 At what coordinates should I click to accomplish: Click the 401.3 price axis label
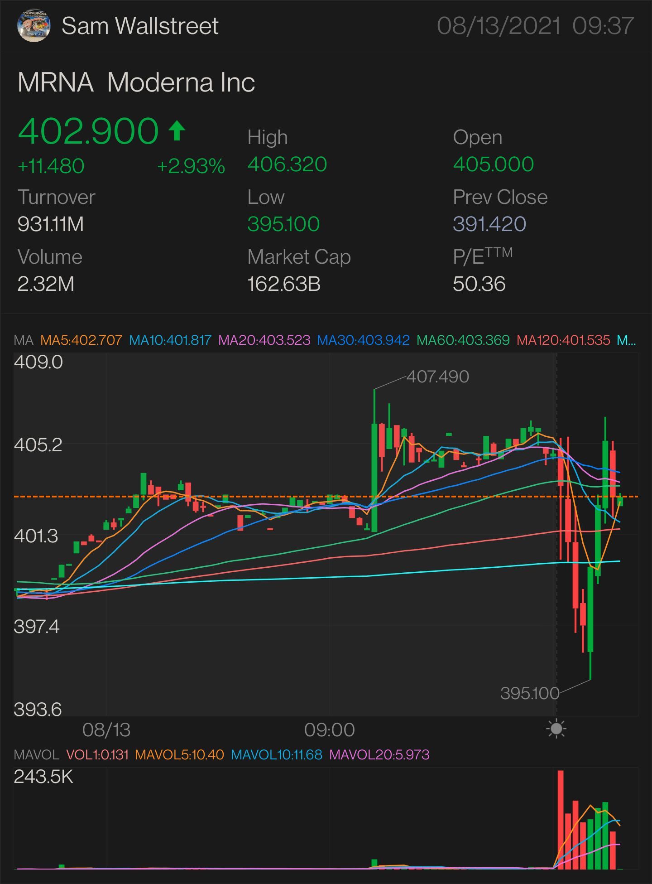[36, 536]
